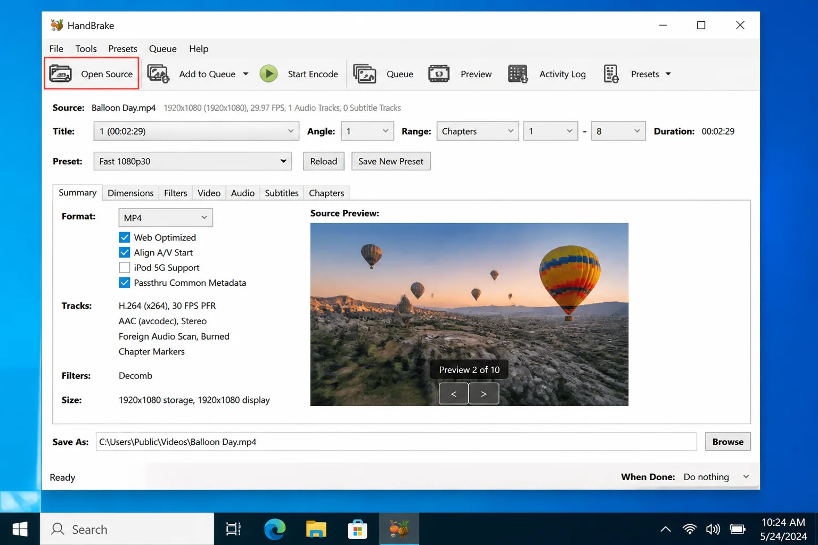Click the battery tray icon
This screenshot has height=545, width=818.
(x=738, y=529)
